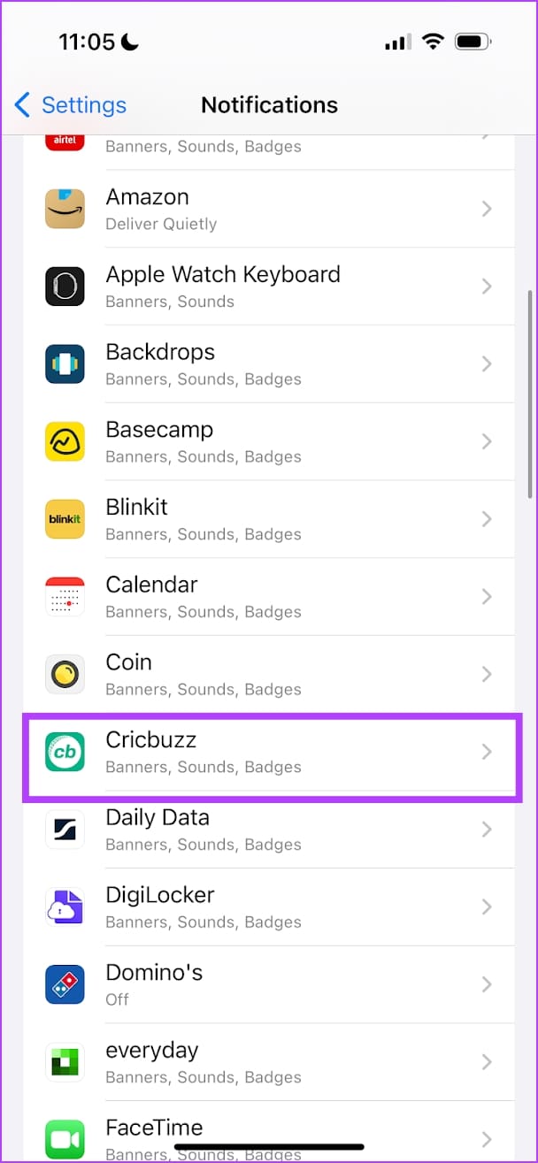Tap the Wi-Fi status bar icon

[433, 41]
